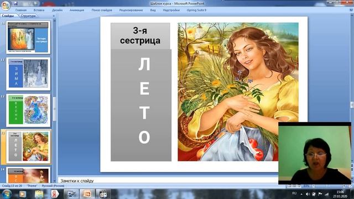Open Action Center flag tray icon
The width and height of the screenshot is (354, 199).
320,194
